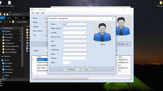Open Music under This PC
163x91 pixels.
[7, 75]
